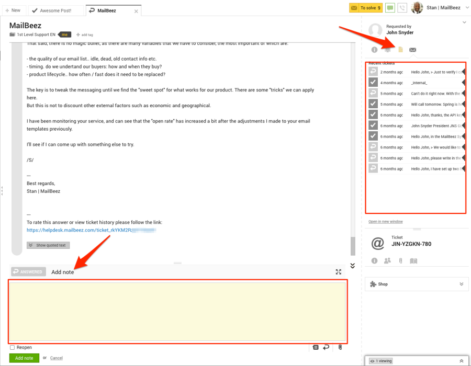The height and width of the screenshot is (366, 471).
Task: Open the New tab
Action: (x=13, y=10)
